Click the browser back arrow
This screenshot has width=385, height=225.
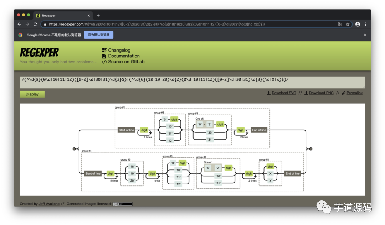[19, 24]
